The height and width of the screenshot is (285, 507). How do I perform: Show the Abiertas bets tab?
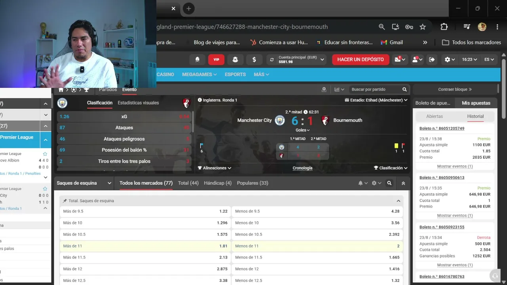coord(435,116)
